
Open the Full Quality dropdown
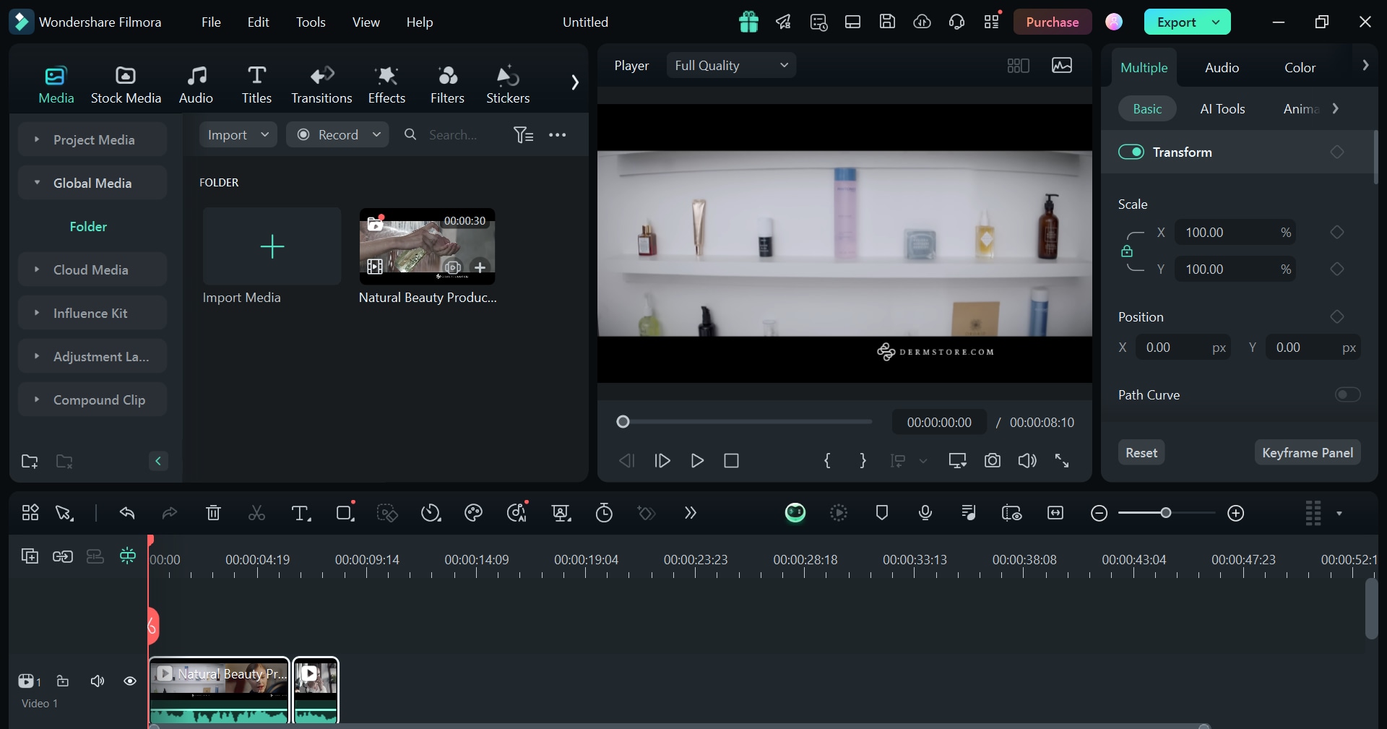[x=730, y=65]
